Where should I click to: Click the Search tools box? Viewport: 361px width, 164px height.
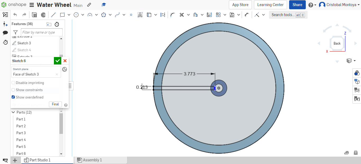pyautogui.click(x=288, y=15)
